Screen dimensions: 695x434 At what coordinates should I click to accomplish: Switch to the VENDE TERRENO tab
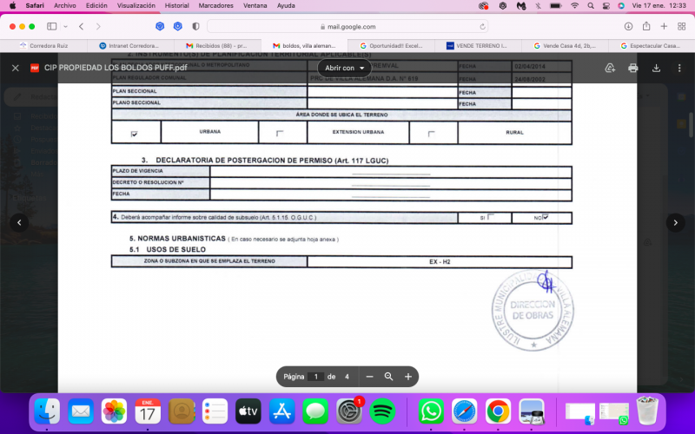478,46
